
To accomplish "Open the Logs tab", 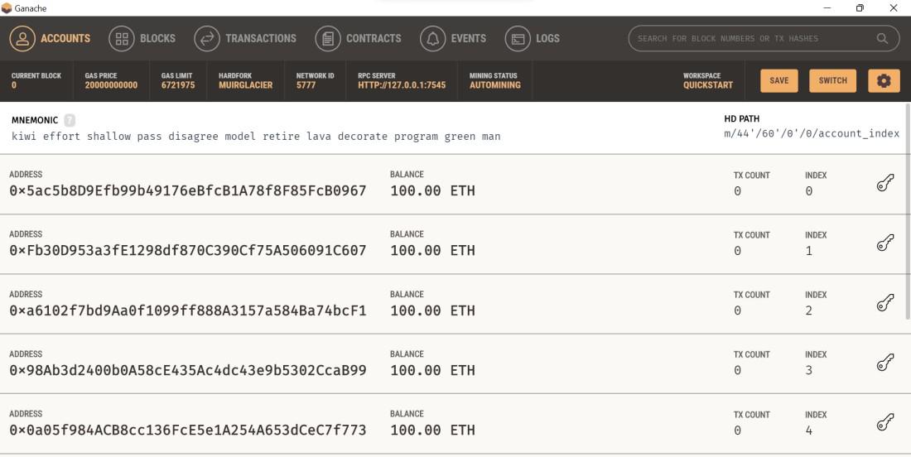I will tap(533, 38).
